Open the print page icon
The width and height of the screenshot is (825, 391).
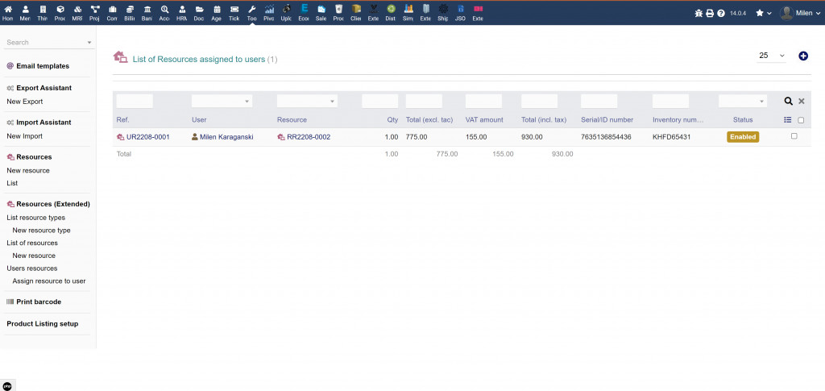(710, 13)
